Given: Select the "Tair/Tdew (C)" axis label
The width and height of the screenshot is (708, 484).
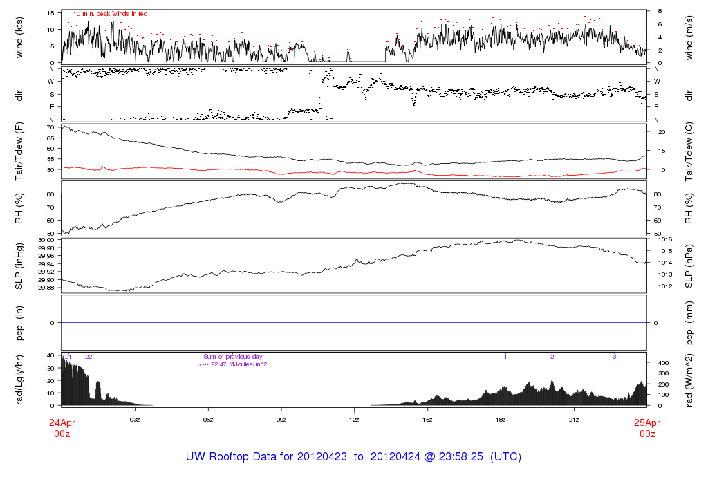Looking at the screenshot, I should pos(689,151).
